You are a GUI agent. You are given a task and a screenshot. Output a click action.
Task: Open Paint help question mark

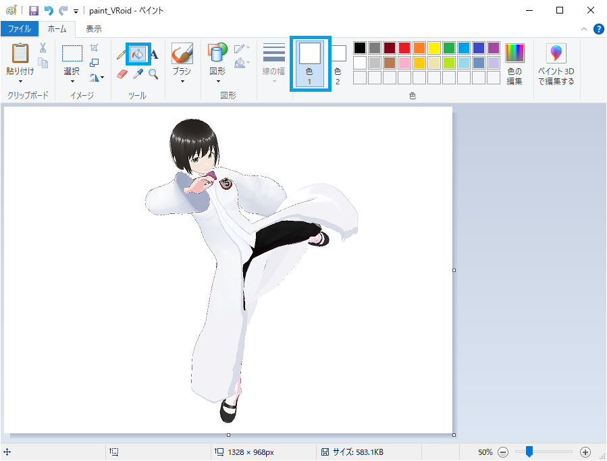pos(598,29)
